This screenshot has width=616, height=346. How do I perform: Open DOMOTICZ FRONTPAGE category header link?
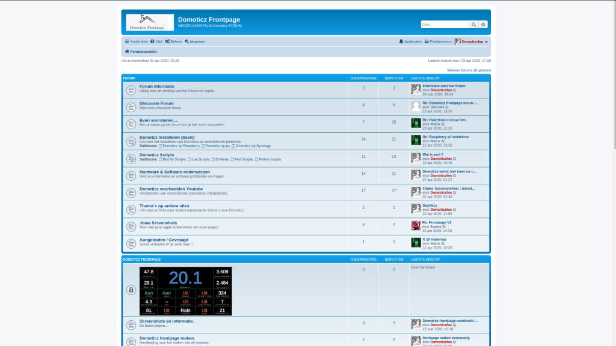[x=142, y=259]
